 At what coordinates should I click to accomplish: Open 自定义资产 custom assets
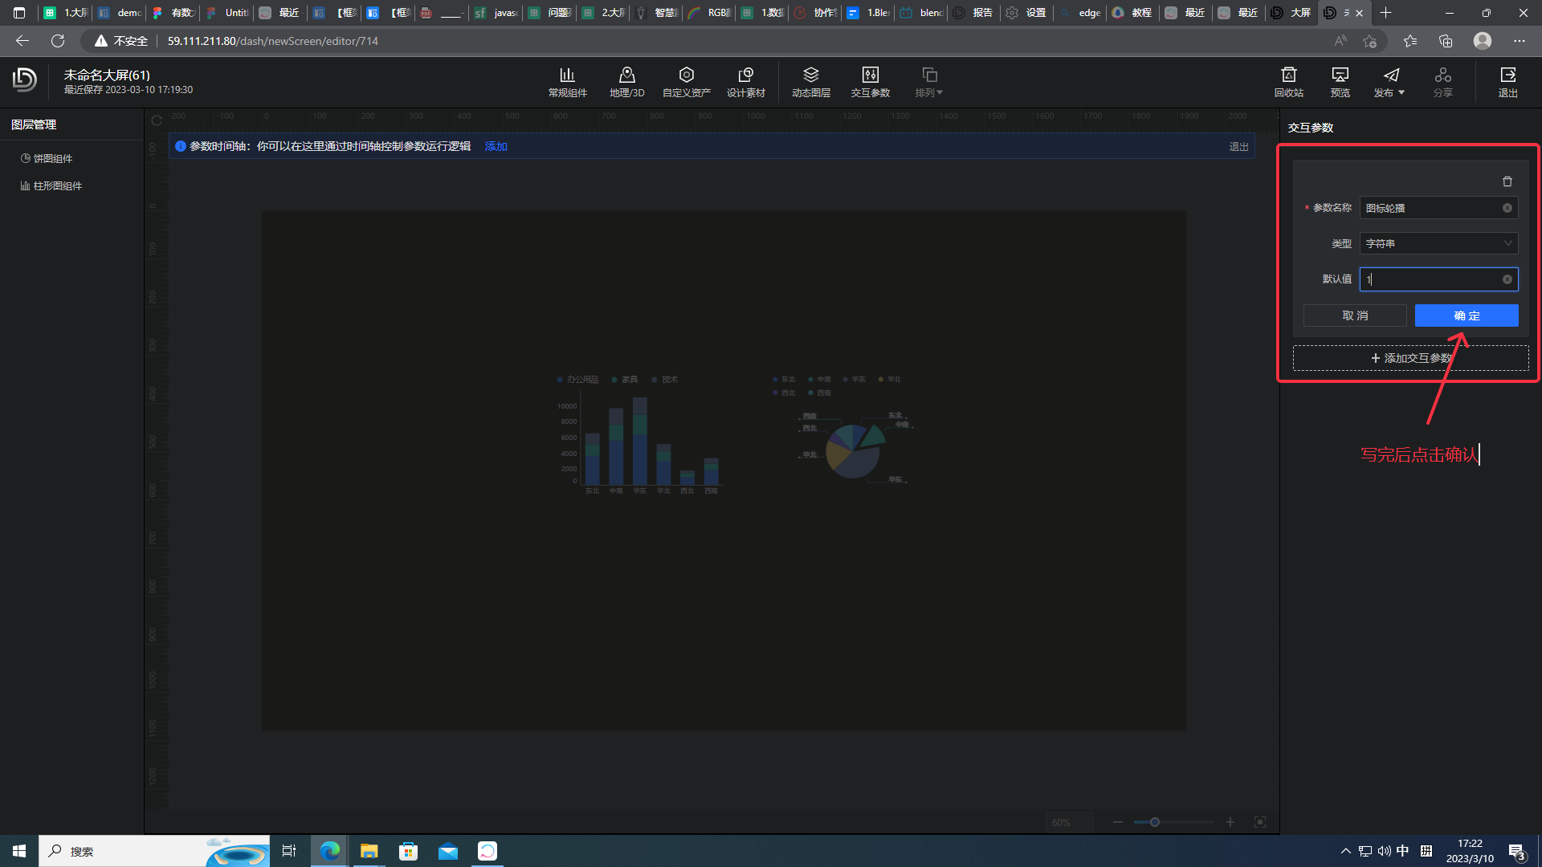coord(686,82)
